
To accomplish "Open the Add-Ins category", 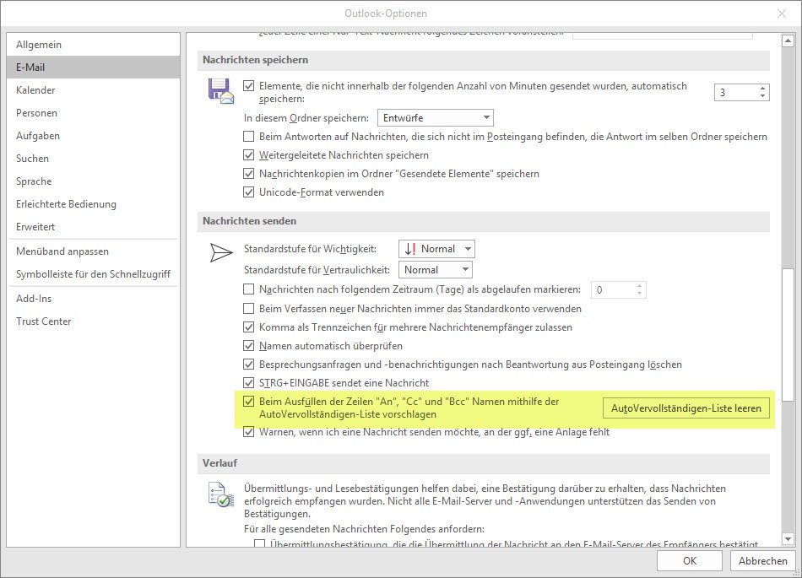I will click(x=94, y=299).
